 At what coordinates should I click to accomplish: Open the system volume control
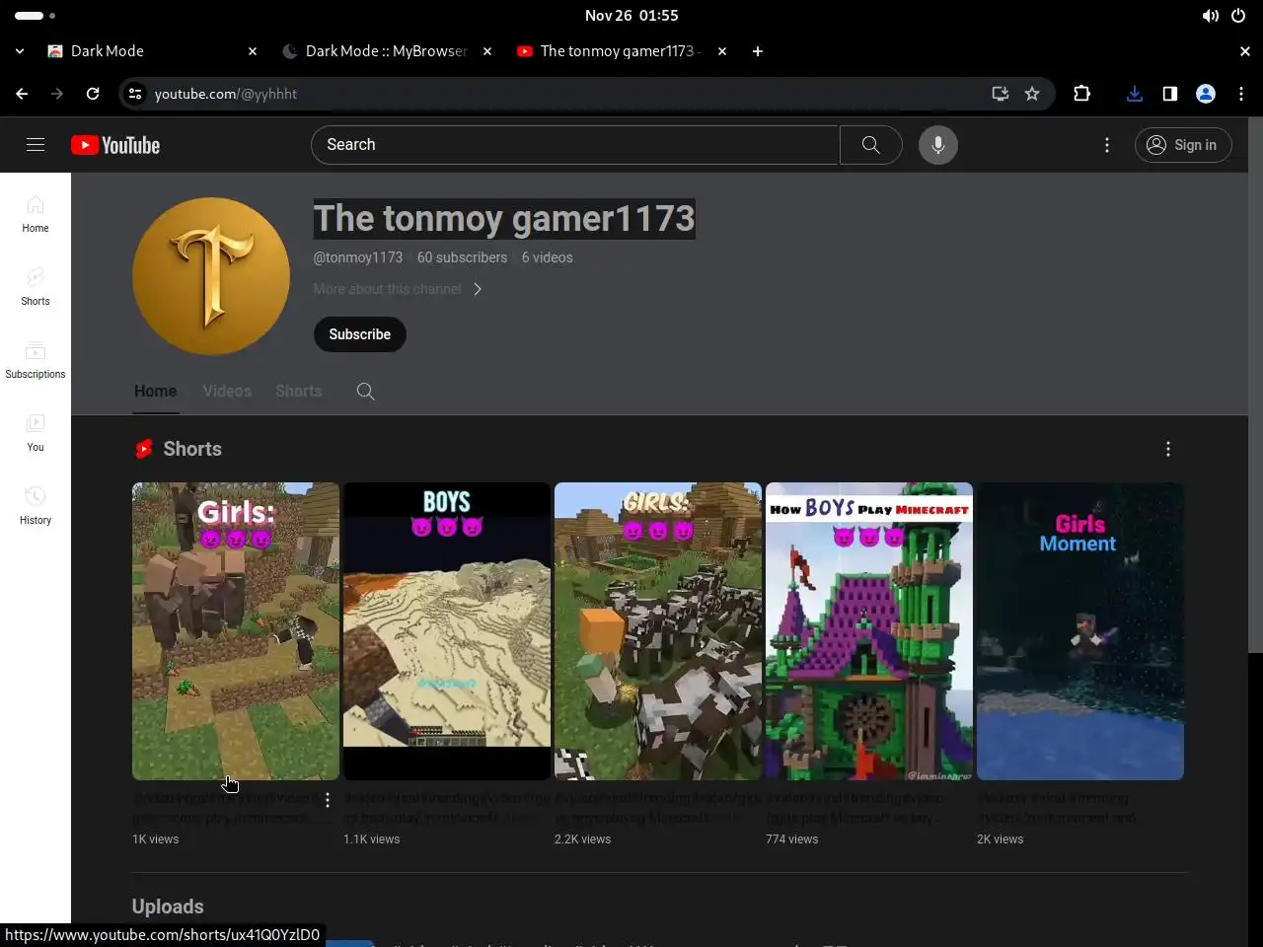coord(1211,16)
